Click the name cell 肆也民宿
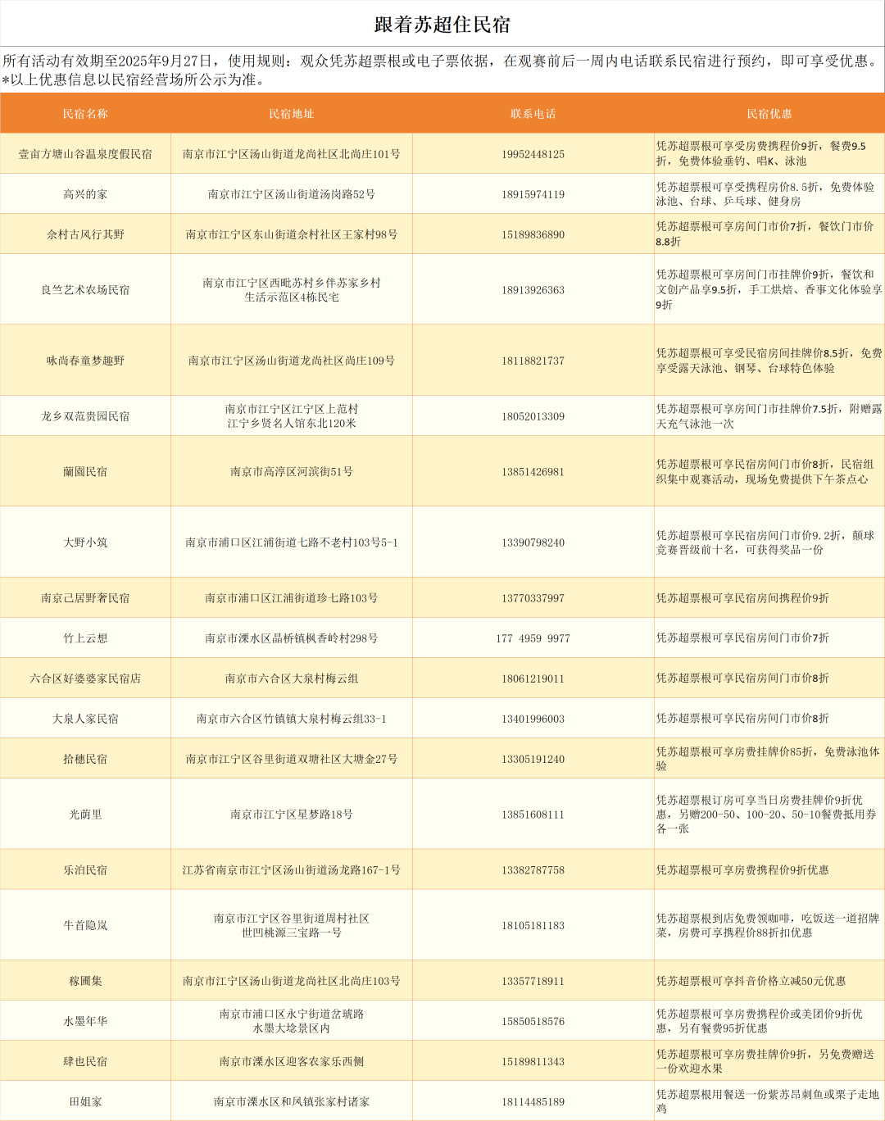The height and width of the screenshot is (1121, 885). tap(85, 1061)
